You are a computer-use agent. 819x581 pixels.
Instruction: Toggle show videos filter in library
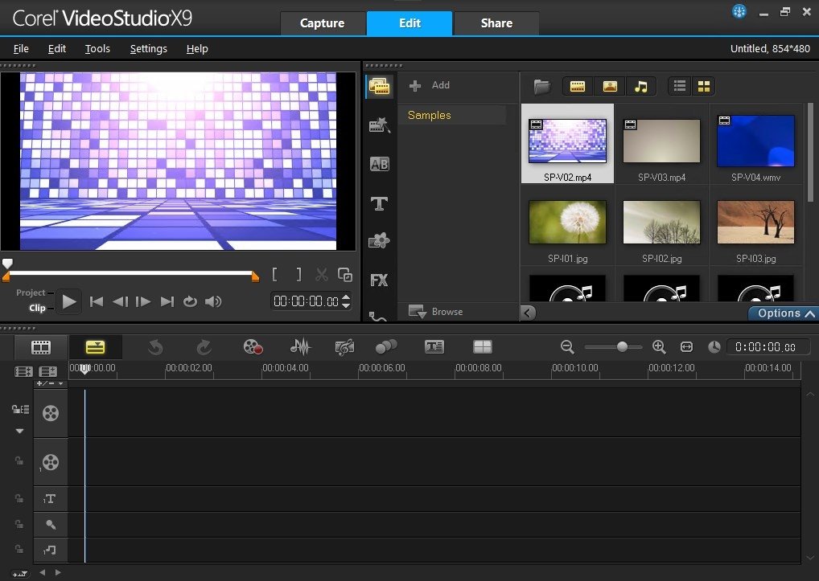click(x=577, y=86)
